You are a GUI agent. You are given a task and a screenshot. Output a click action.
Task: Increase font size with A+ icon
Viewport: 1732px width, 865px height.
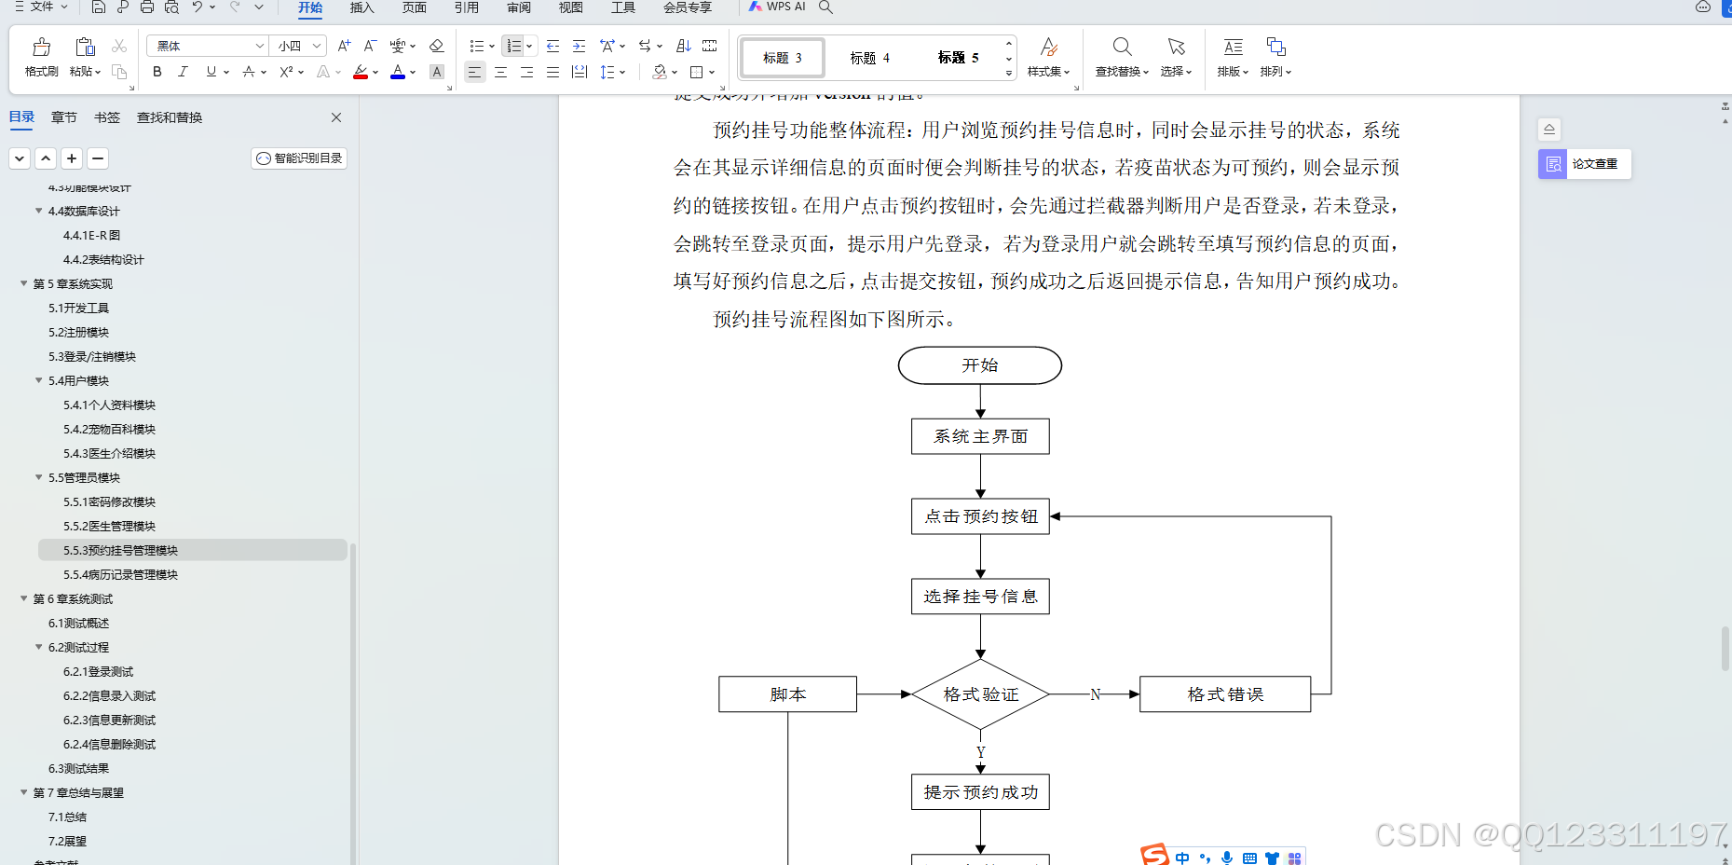[x=344, y=46]
